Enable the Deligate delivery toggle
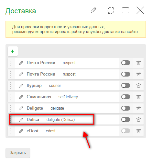 [125, 108]
